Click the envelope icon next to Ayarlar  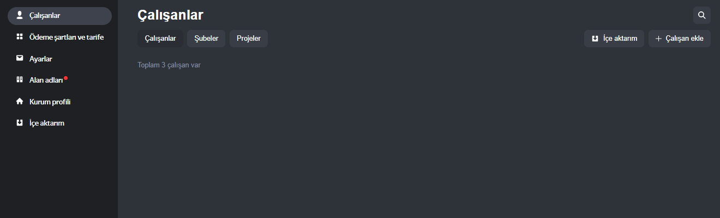tap(20, 58)
